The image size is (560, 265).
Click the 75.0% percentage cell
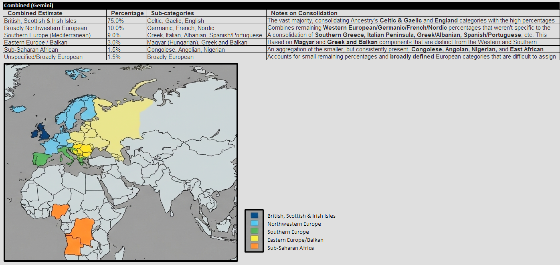pyautogui.click(x=116, y=21)
